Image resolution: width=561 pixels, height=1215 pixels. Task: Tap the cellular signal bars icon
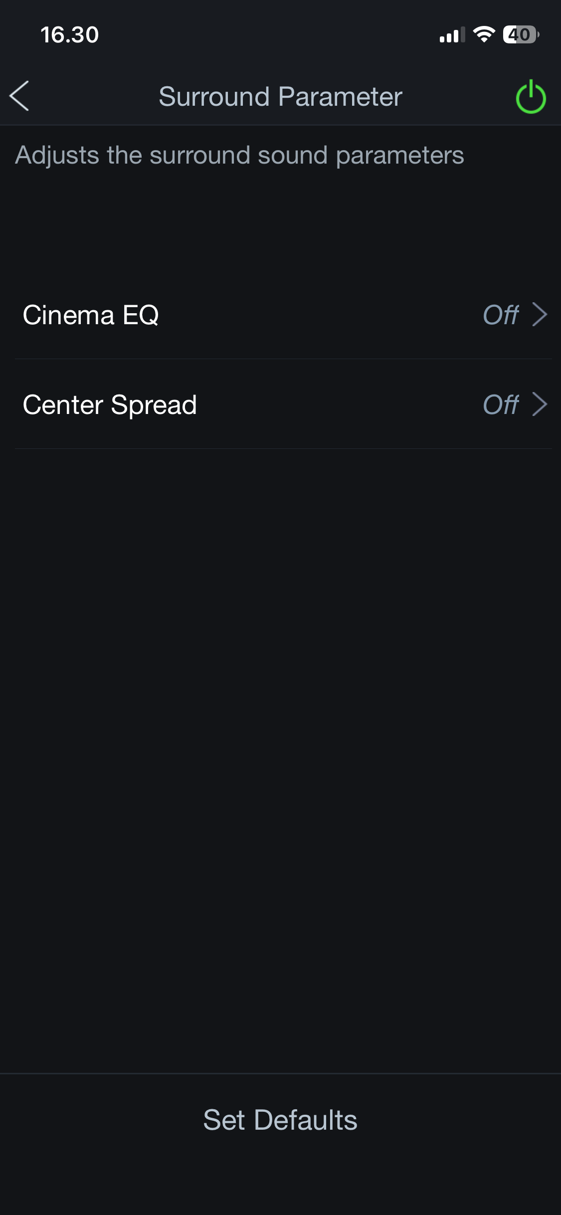point(452,35)
